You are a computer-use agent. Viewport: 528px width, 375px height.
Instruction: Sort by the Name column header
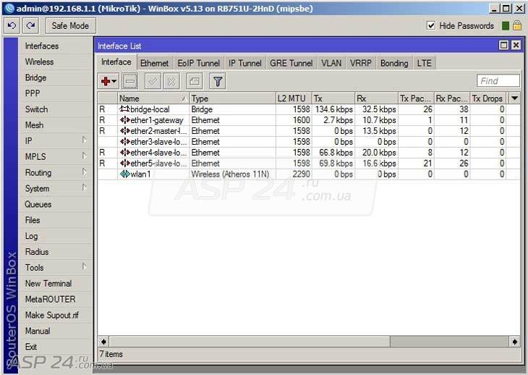point(153,98)
